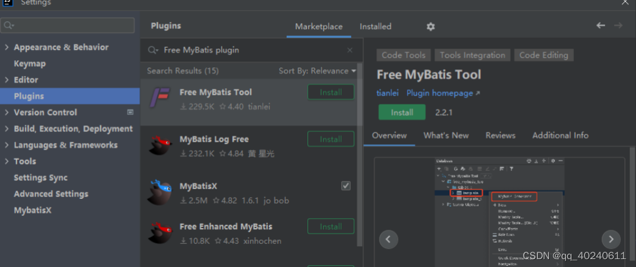636x267 pixels.
Task: Click the Code Editing tag
Action: [x=544, y=55]
